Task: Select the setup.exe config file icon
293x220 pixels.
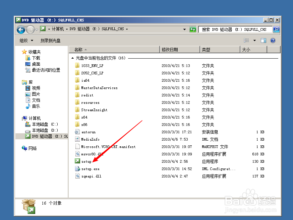Action: tap(77, 169)
